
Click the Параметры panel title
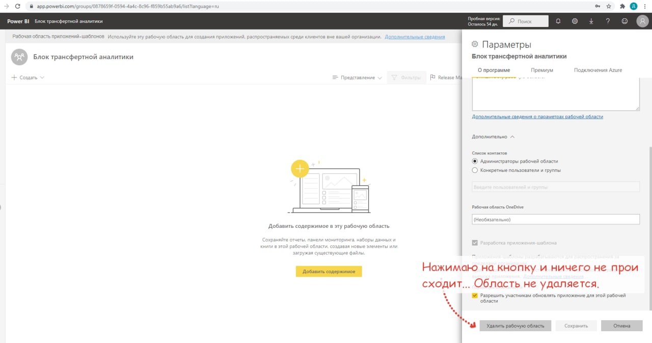(x=506, y=44)
